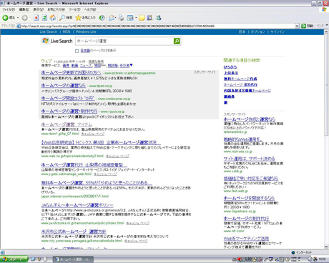Screen dimensions: 329x263
Task: Open the Windows Start button
Action: tap(14, 259)
